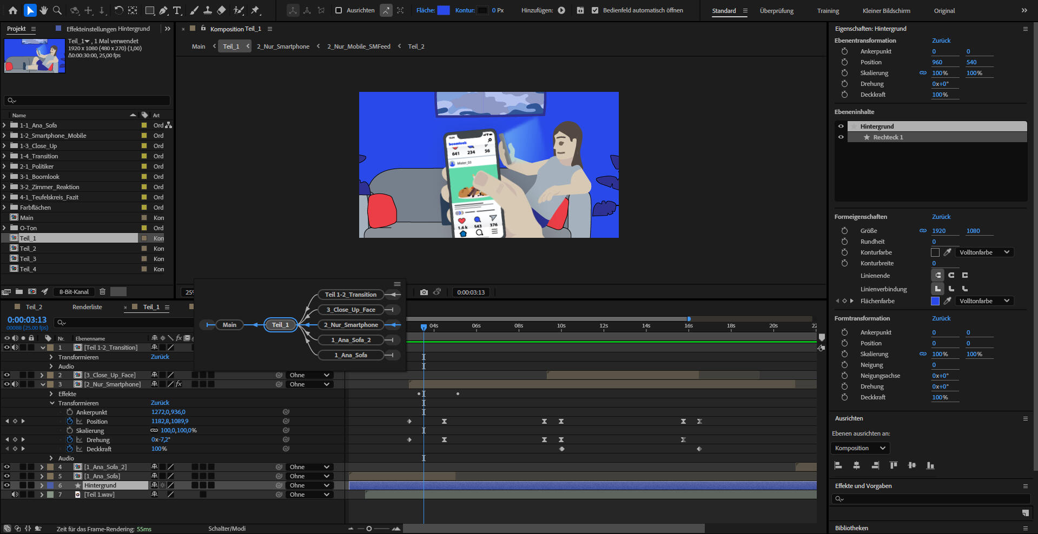Expand the 1-3_Close_Up folder

(4, 146)
